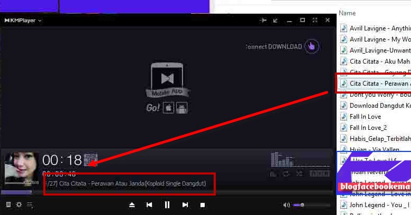Mute the audio with the speaker icon
Image resolution: width=411 pixels, height=215 pixels.
point(286,205)
